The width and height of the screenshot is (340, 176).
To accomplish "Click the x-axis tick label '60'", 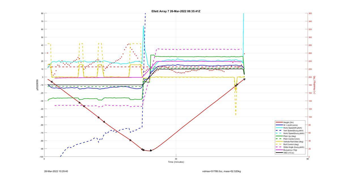I will pyautogui.click(x=308, y=159).
